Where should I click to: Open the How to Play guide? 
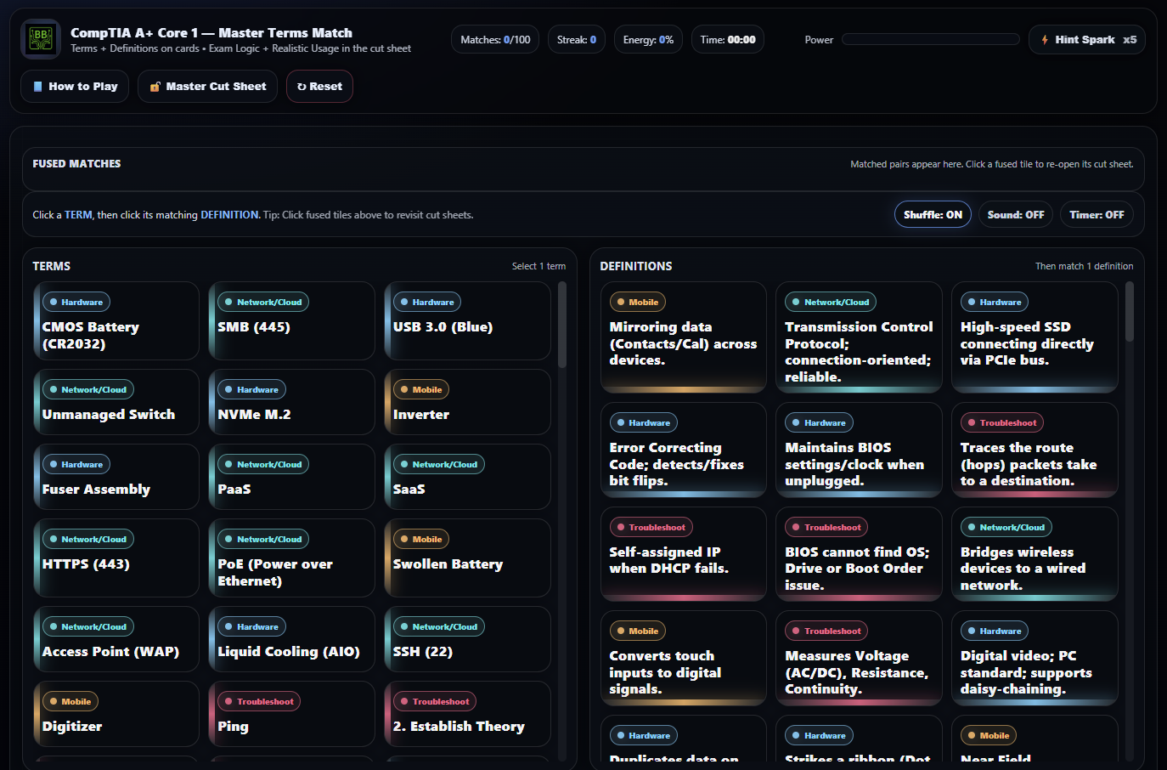click(x=75, y=87)
